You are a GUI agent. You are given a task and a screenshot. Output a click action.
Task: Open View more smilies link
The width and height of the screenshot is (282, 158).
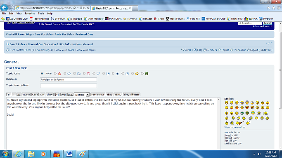click(235, 128)
